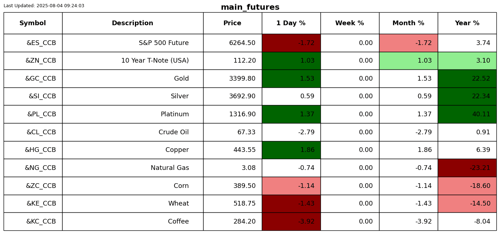Click the dark red S&P 500 1 Day cell
Viewport: 500px width, 234px height.
[x=291, y=43]
